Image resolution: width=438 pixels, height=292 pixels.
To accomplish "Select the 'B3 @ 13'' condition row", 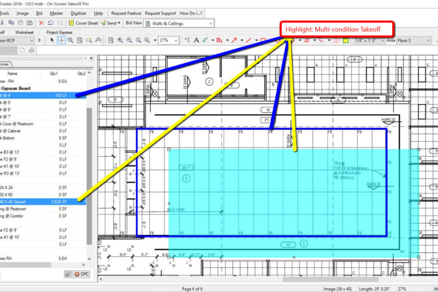I will (43, 152).
